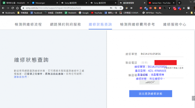Click the zoom magnifier in address bar
Viewport: 195px width, 108px height.
click(116, 8)
